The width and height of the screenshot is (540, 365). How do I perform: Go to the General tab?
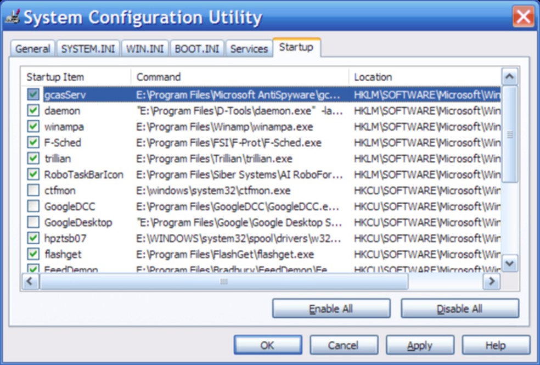point(33,49)
